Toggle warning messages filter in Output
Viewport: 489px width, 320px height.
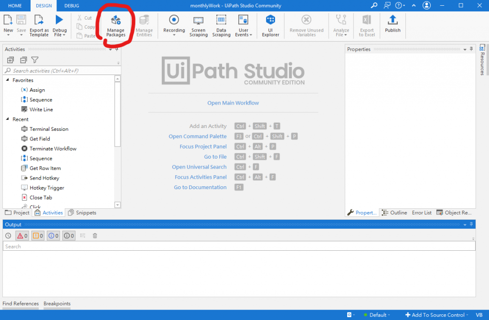(x=38, y=236)
